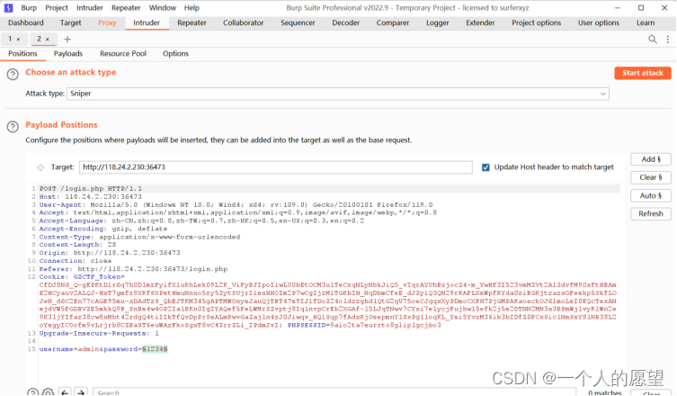This screenshot has width=677, height=396.
Task: Click the POST /login.php HTTP/1.1 line
Action: click(91, 189)
